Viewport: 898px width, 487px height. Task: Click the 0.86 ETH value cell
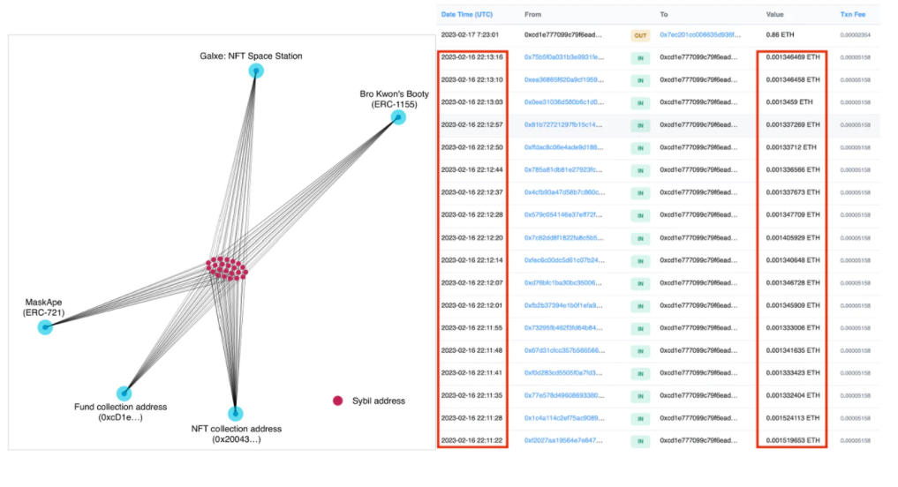point(780,35)
